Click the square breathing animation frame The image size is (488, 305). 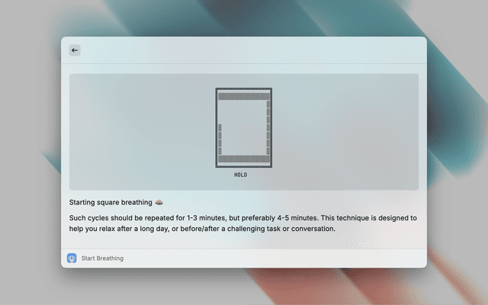[243, 127]
